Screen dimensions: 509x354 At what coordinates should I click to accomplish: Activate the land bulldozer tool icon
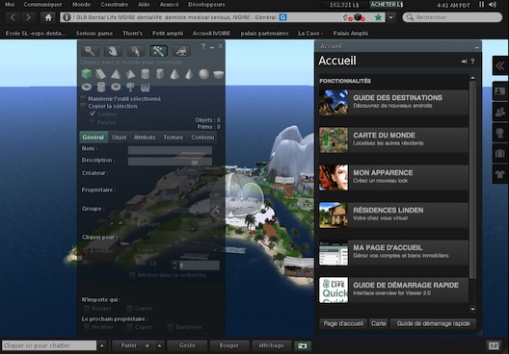[x=181, y=51]
